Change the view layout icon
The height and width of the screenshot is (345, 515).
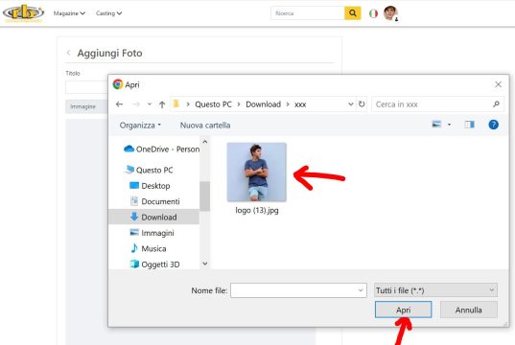[x=436, y=124]
